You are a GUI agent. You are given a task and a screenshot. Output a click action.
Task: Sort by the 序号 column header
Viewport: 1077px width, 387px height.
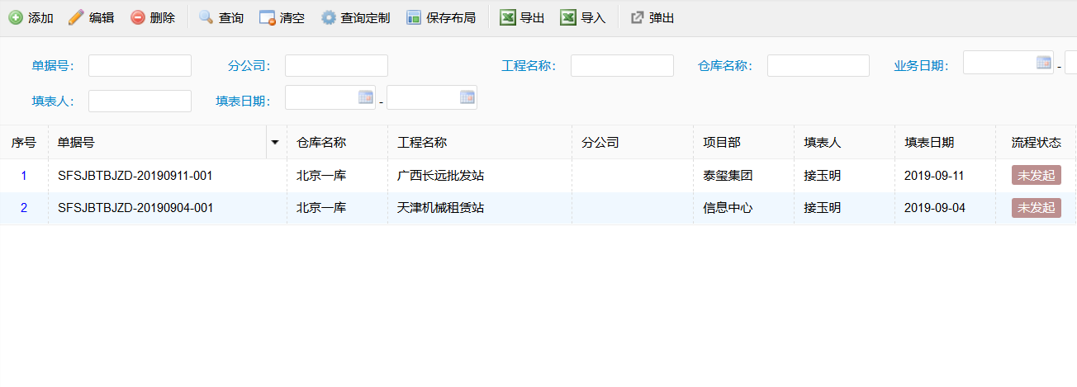click(x=24, y=143)
